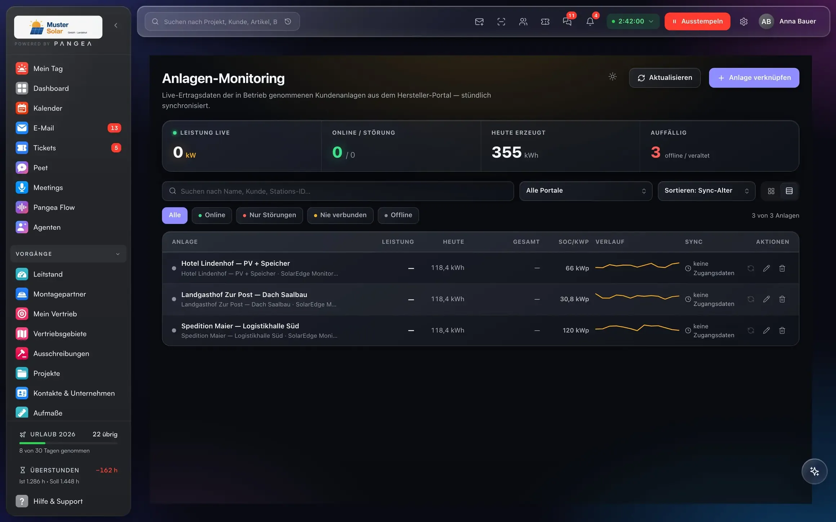Edit the Landgasthof Zur Post plant
This screenshot has height=522, width=836.
tap(766, 299)
